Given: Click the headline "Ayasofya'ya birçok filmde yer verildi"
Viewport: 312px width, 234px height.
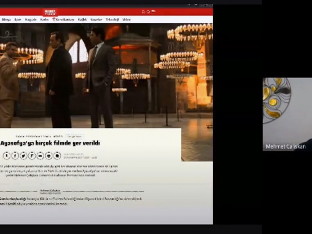Looking at the screenshot, I should click(x=50, y=144).
